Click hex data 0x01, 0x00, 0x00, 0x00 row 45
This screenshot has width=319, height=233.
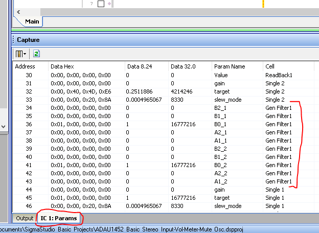[x=81, y=198]
